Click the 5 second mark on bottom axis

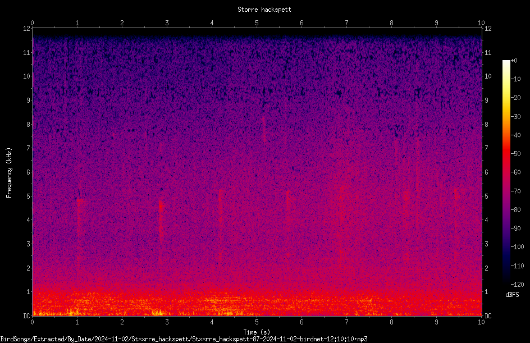click(x=257, y=322)
